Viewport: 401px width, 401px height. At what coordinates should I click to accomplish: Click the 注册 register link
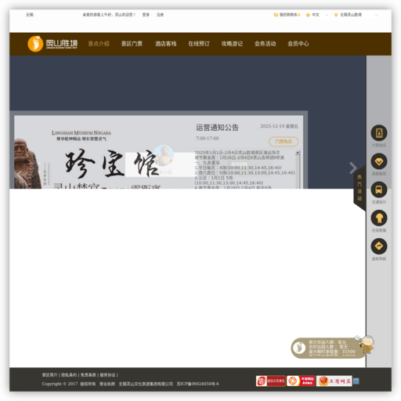coord(160,15)
